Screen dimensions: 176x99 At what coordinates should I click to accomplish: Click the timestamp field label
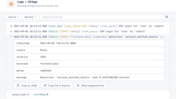point(23,43)
